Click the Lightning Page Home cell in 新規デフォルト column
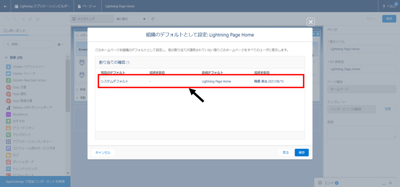 pos(216,82)
